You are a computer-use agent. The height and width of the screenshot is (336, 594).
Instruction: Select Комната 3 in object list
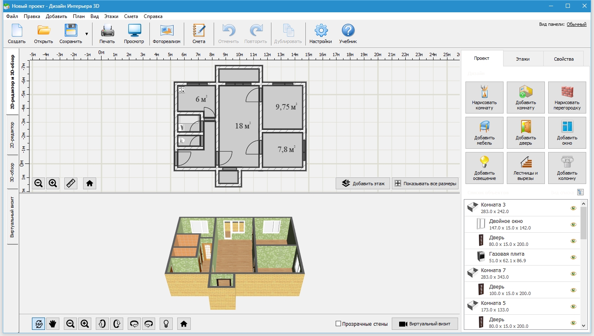pyautogui.click(x=522, y=208)
